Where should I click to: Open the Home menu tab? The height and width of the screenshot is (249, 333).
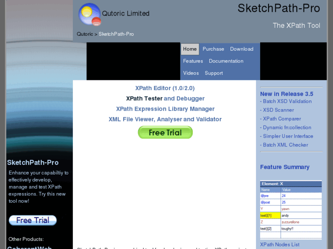point(190,49)
